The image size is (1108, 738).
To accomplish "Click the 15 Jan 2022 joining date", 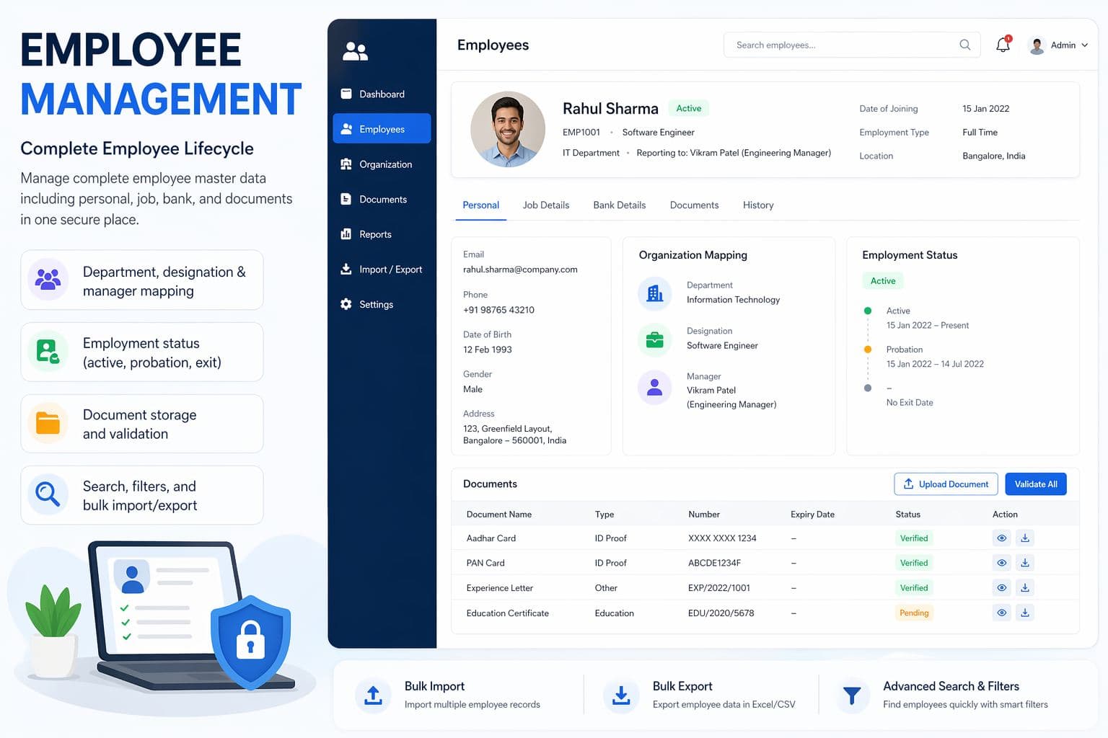I will click(x=985, y=109).
